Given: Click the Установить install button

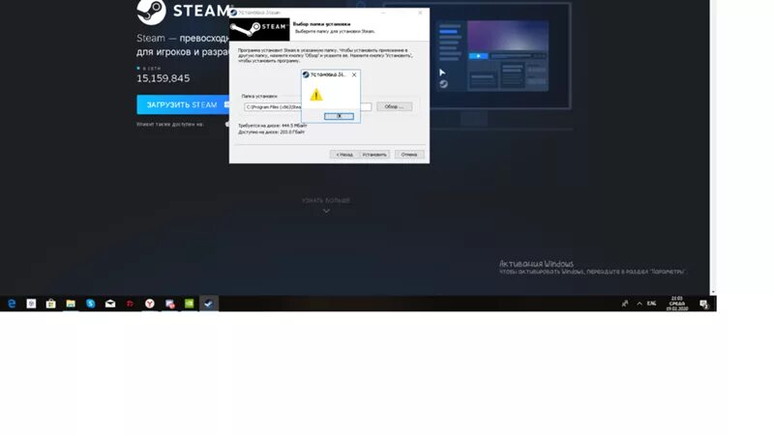Looking at the screenshot, I should coord(374,155).
